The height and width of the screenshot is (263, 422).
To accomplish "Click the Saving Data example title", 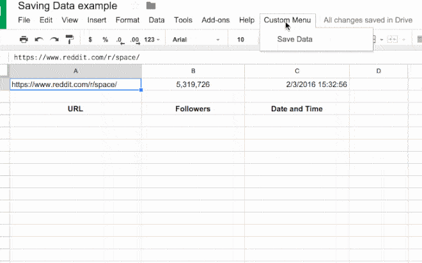I will click(68, 6).
